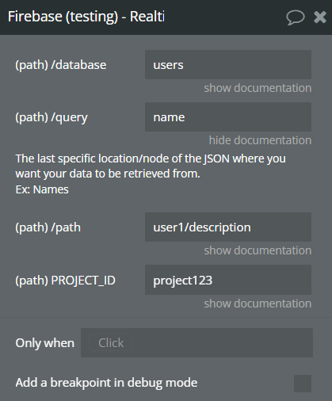Click the (path) /database label
The image size is (332, 401).
61,65
